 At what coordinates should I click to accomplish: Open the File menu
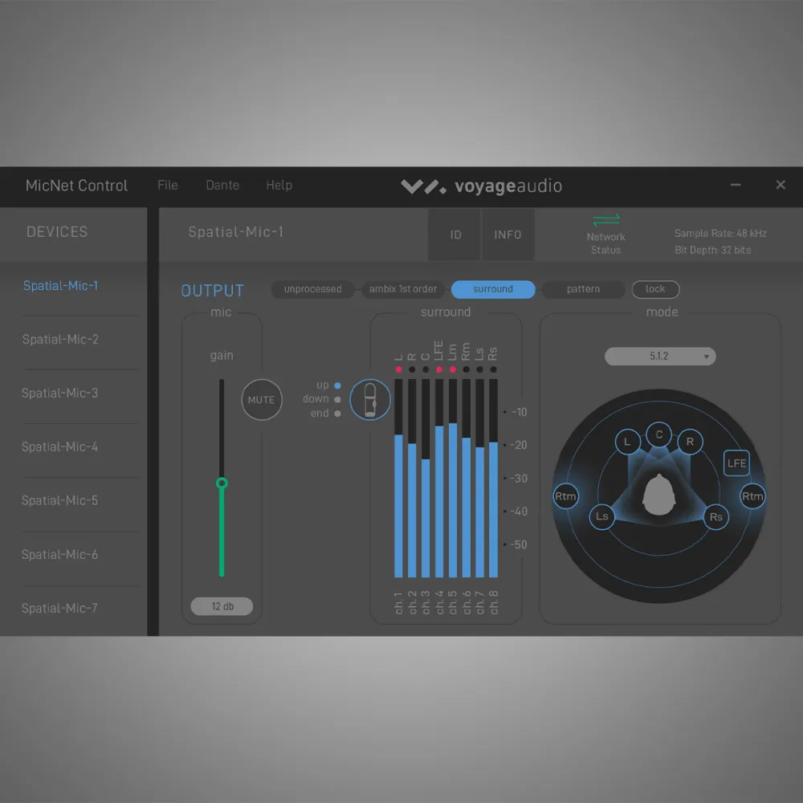[168, 185]
